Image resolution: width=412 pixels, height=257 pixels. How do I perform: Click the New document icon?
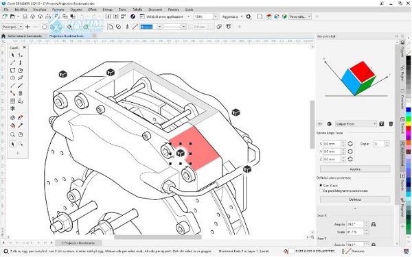(x=5, y=16)
